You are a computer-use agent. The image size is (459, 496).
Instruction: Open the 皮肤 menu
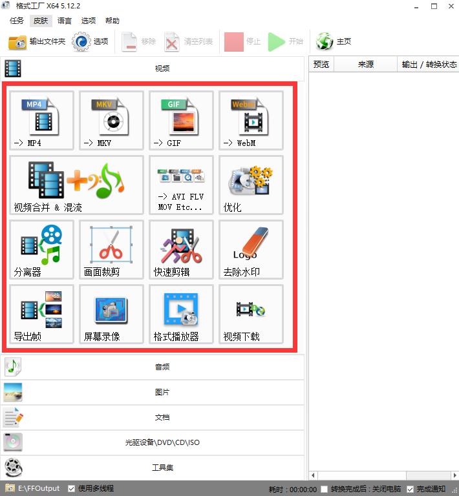40,21
